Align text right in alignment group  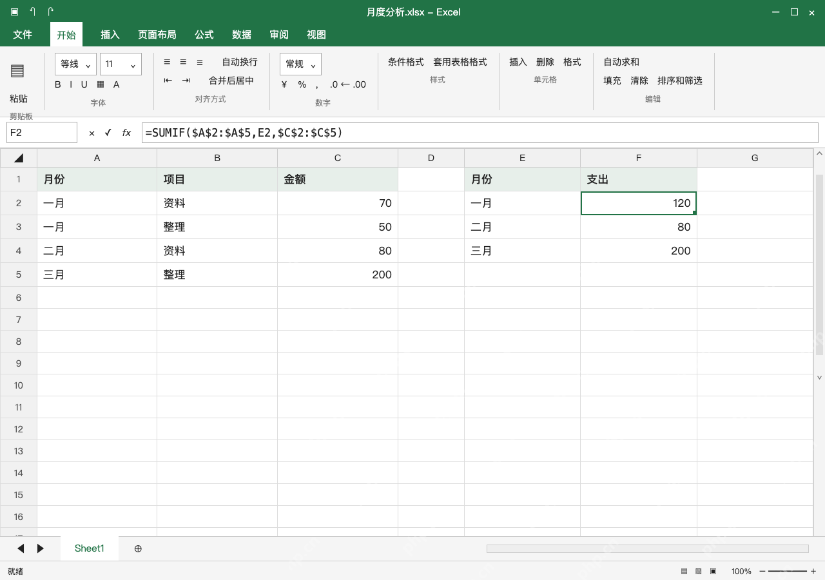click(200, 62)
